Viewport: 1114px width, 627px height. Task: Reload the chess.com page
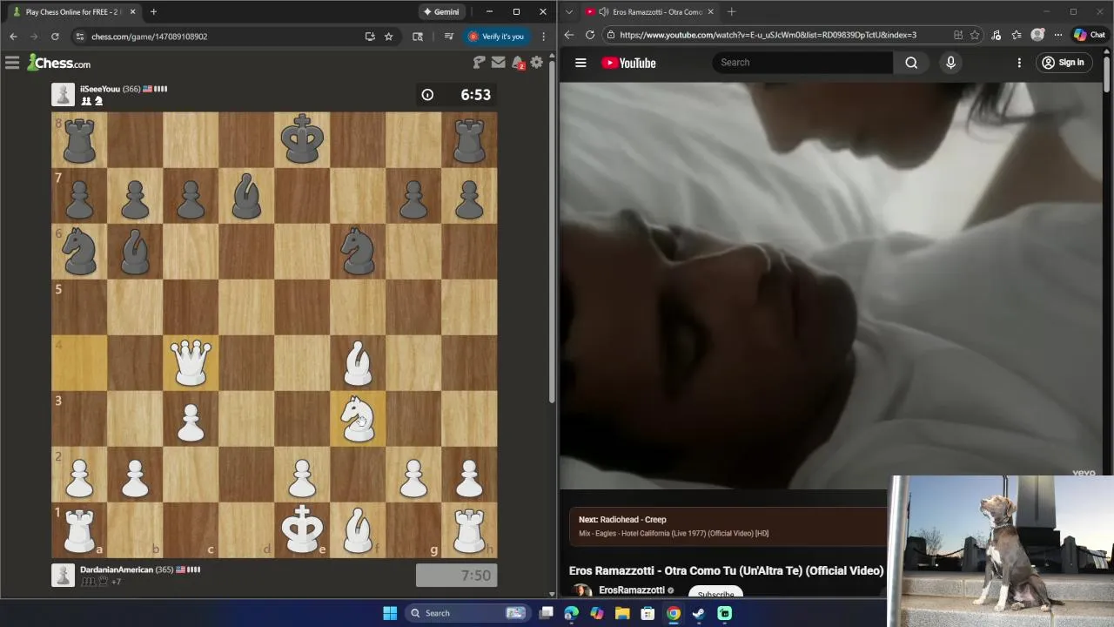coord(55,37)
